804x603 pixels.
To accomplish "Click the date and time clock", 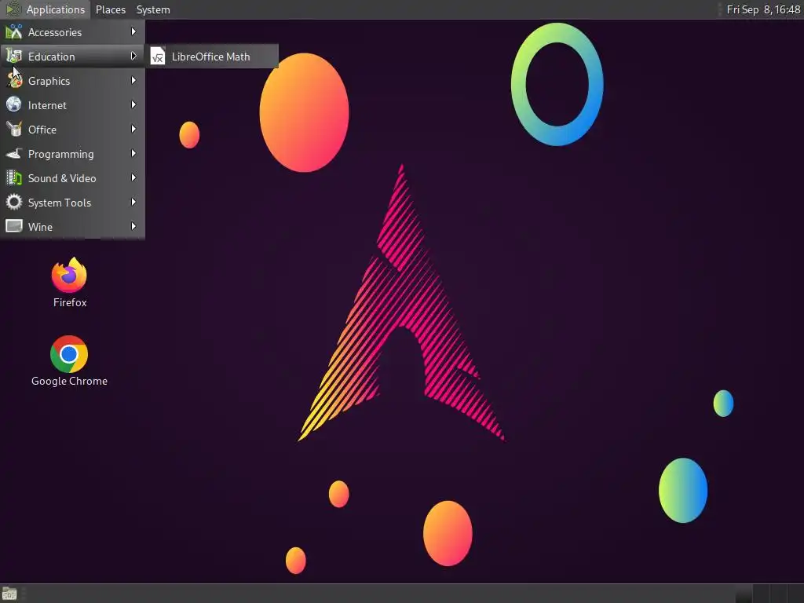I will (x=763, y=9).
